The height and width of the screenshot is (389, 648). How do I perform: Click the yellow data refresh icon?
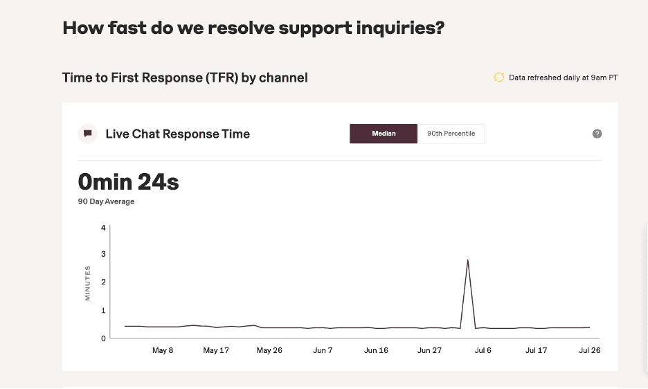pos(498,78)
